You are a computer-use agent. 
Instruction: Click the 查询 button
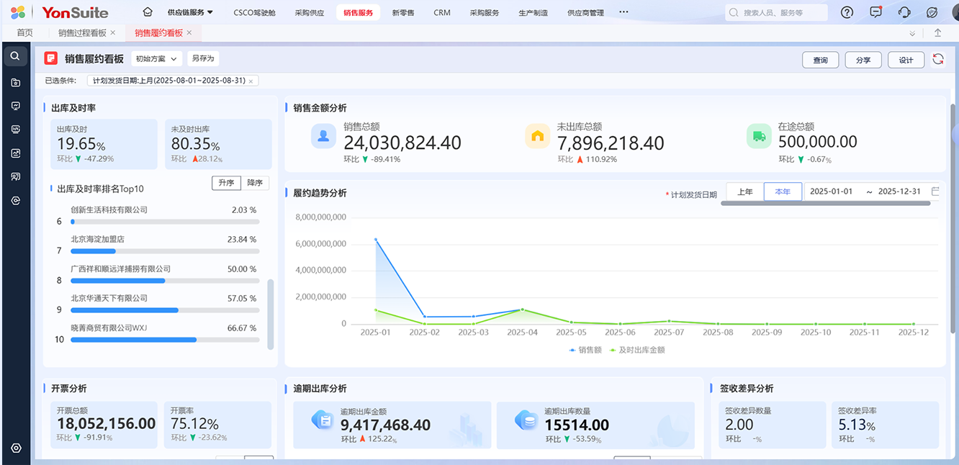820,60
